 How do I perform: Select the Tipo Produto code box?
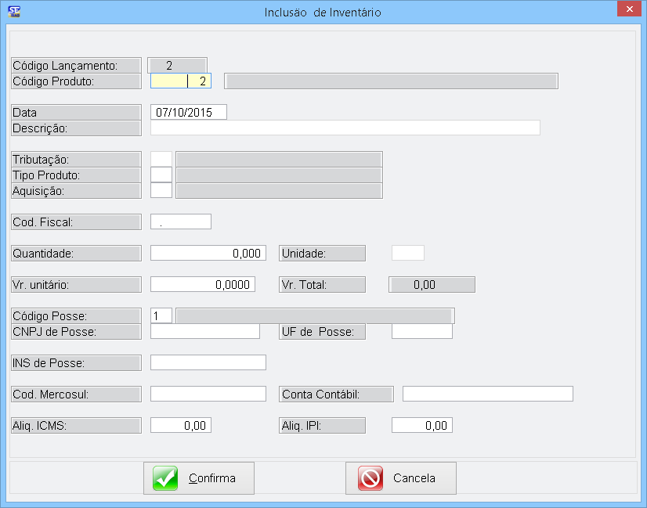[x=161, y=175]
